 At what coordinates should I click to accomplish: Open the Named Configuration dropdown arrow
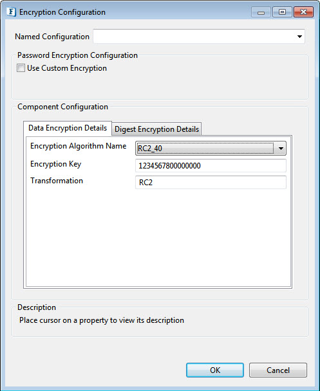(x=299, y=37)
